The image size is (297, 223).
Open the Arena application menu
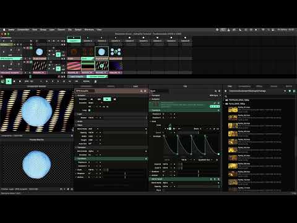(11, 30)
